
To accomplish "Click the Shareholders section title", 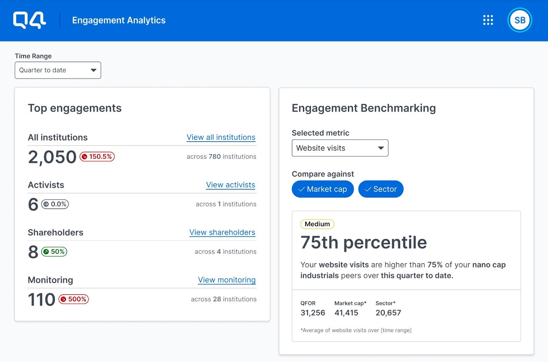I will click(x=55, y=232).
